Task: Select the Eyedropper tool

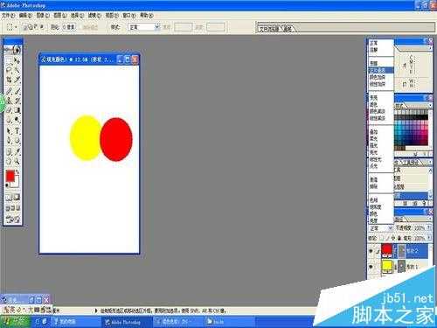Action: 17,151
